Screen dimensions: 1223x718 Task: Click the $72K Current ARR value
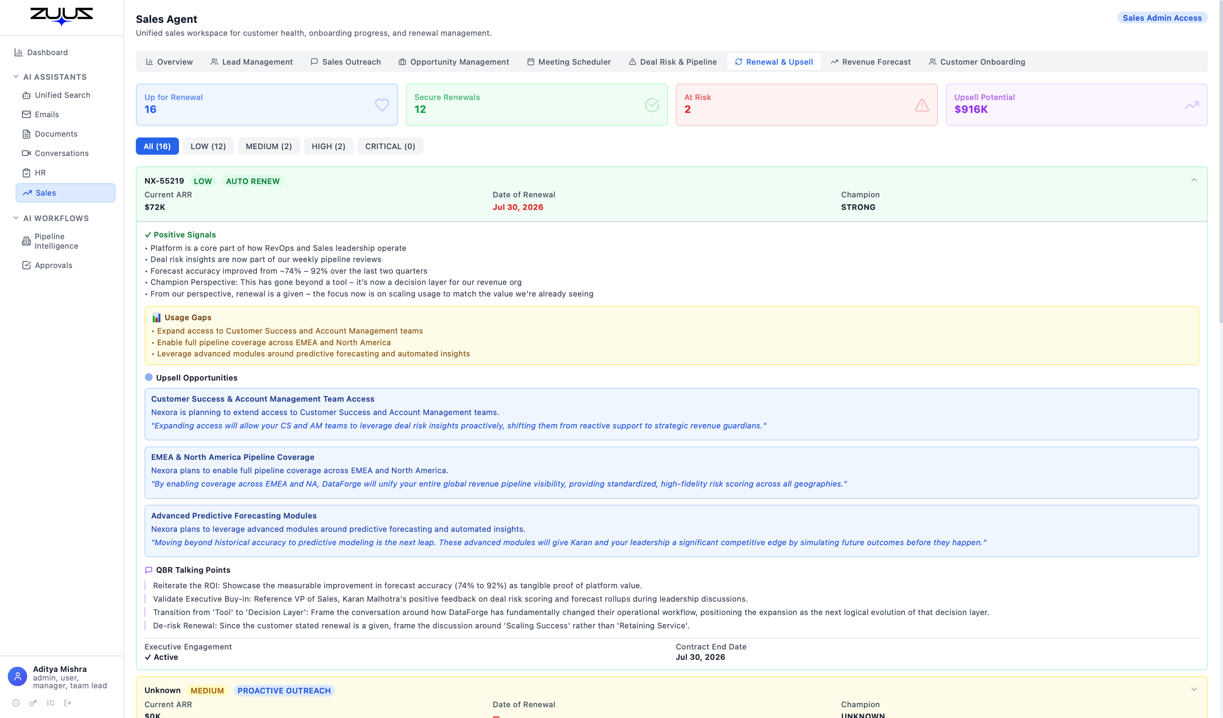tap(155, 207)
